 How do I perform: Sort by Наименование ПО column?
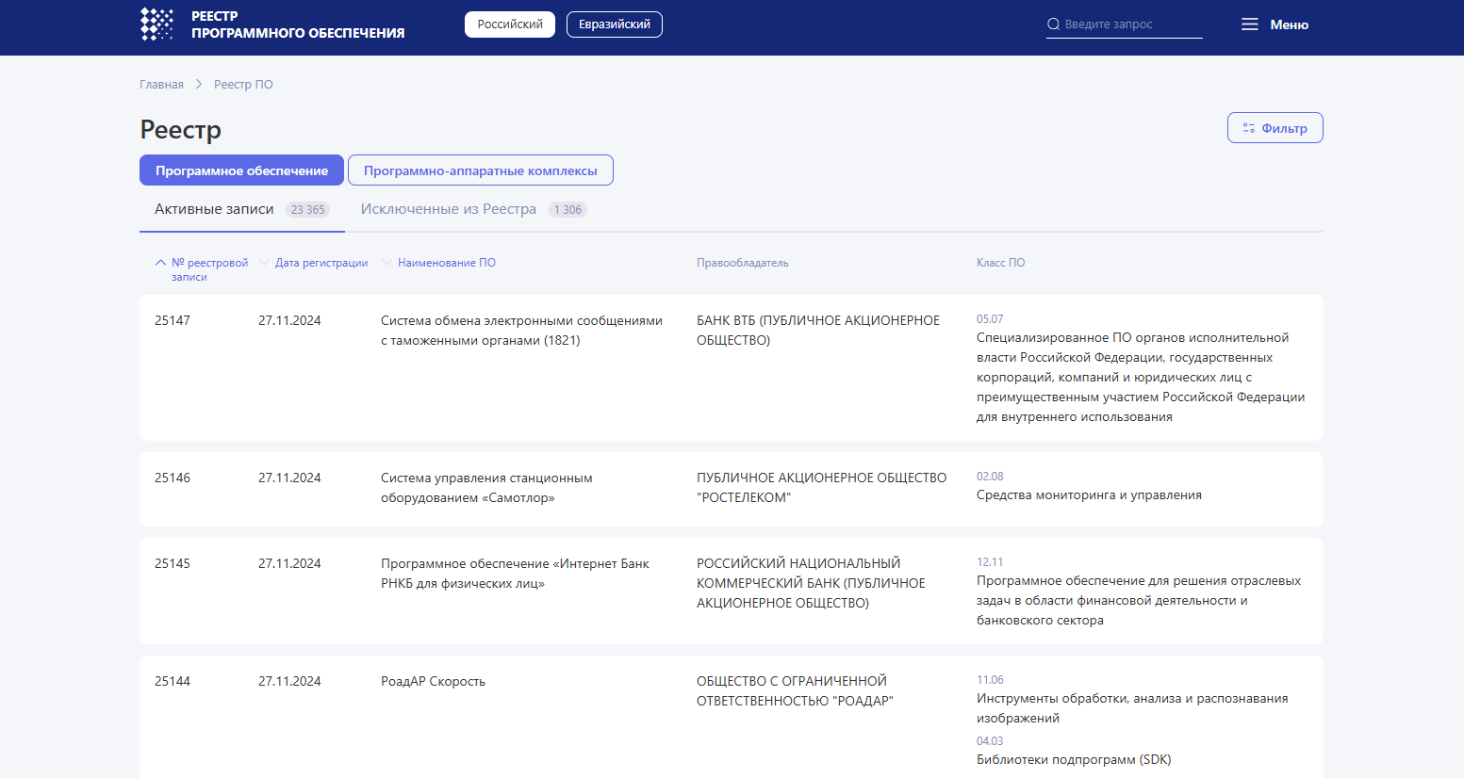tap(446, 263)
